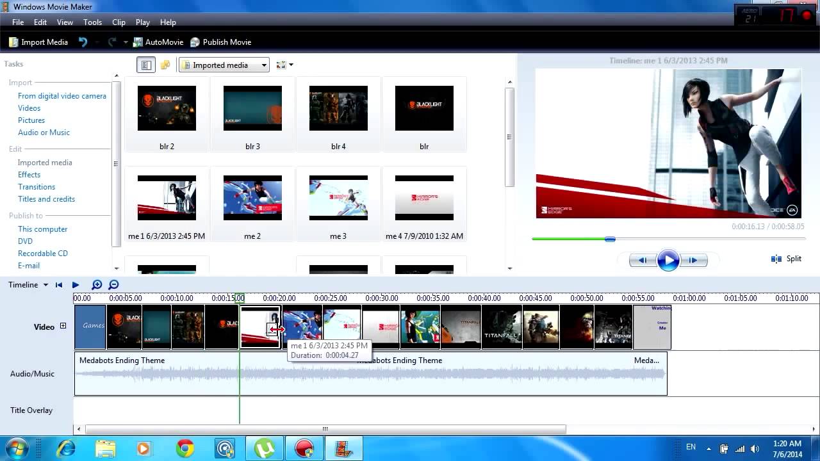Click the preview Play button

coord(668,260)
